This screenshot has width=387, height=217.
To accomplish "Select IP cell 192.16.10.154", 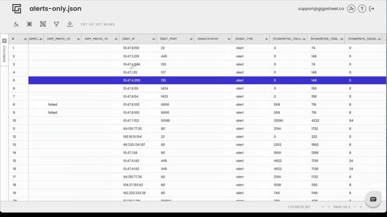I will click(132, 137).
